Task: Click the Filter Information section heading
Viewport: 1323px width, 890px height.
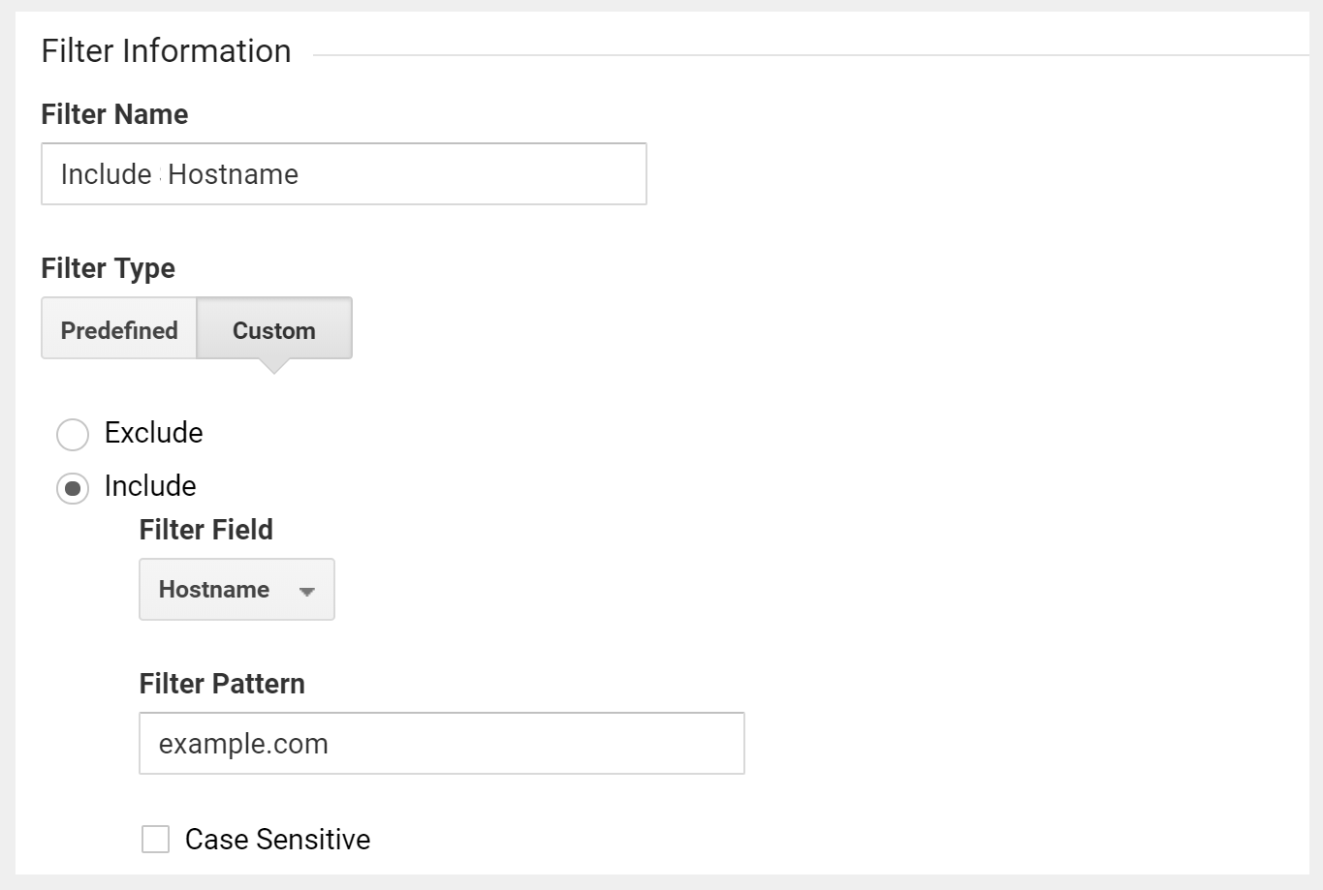Action: point(166,50)
